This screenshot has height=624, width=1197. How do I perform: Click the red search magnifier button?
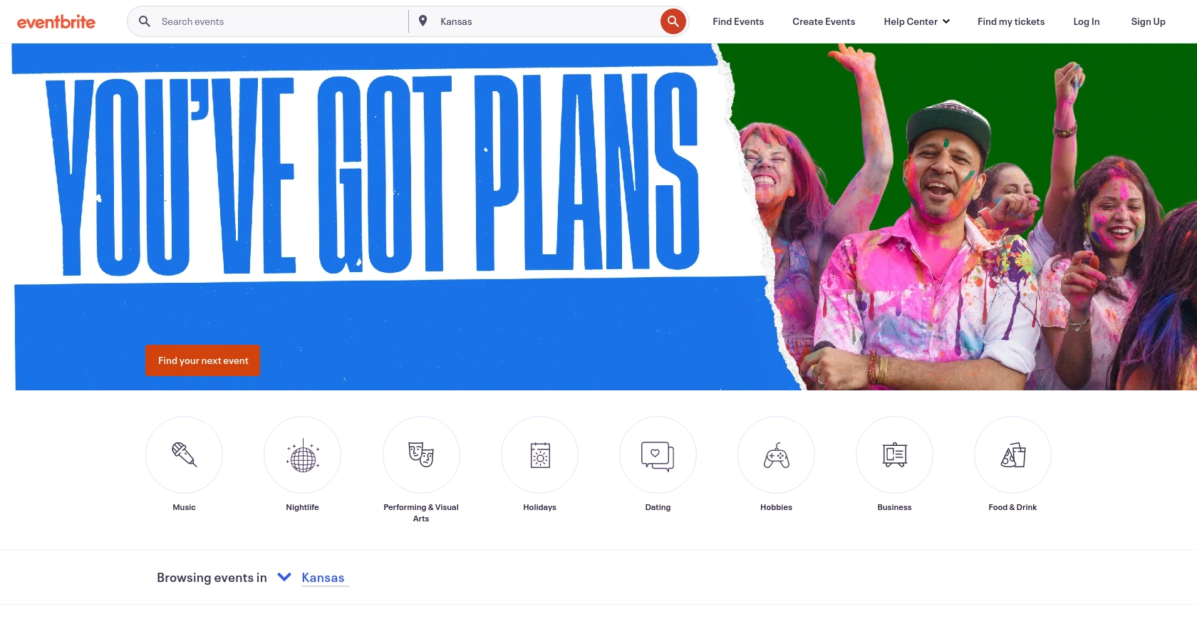tap(673, 21)
